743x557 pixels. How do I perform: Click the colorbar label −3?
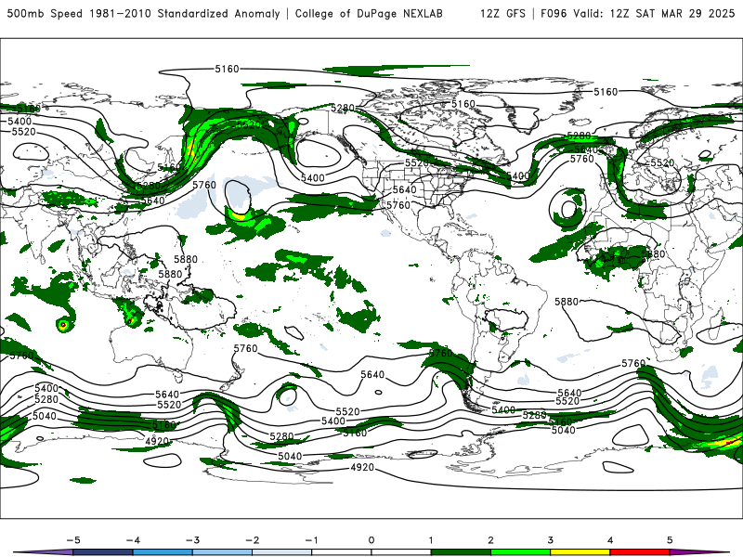(192, 540)
